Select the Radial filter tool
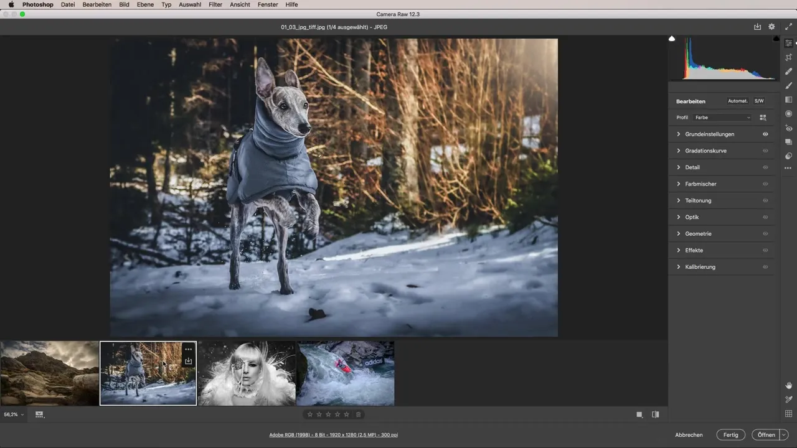Image resolution: width=797 pixels, height=448 pixels. tap(788, 114)
